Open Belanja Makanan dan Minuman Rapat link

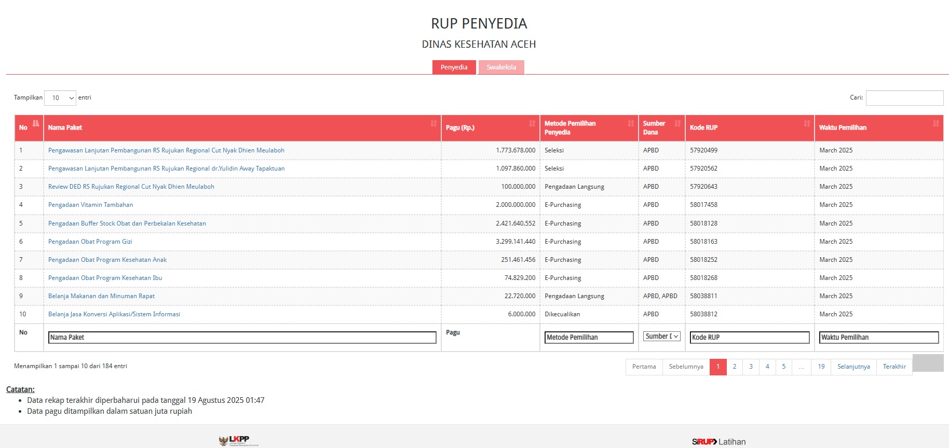tap(101, 296)
